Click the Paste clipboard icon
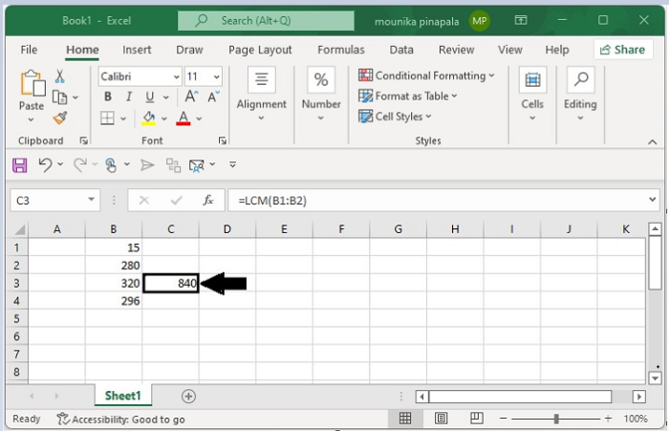Screen dimensions: 669x431 click(x=32, y=83)
